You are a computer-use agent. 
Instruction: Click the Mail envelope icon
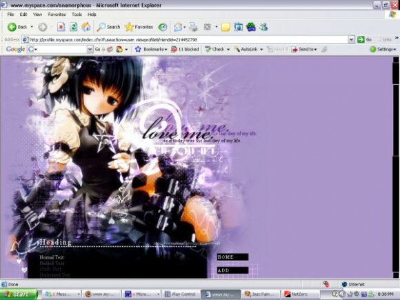pyautogui.click(x=178, y=27)
